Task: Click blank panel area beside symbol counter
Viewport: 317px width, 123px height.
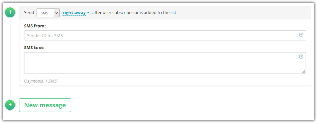Action: [182, 81]
